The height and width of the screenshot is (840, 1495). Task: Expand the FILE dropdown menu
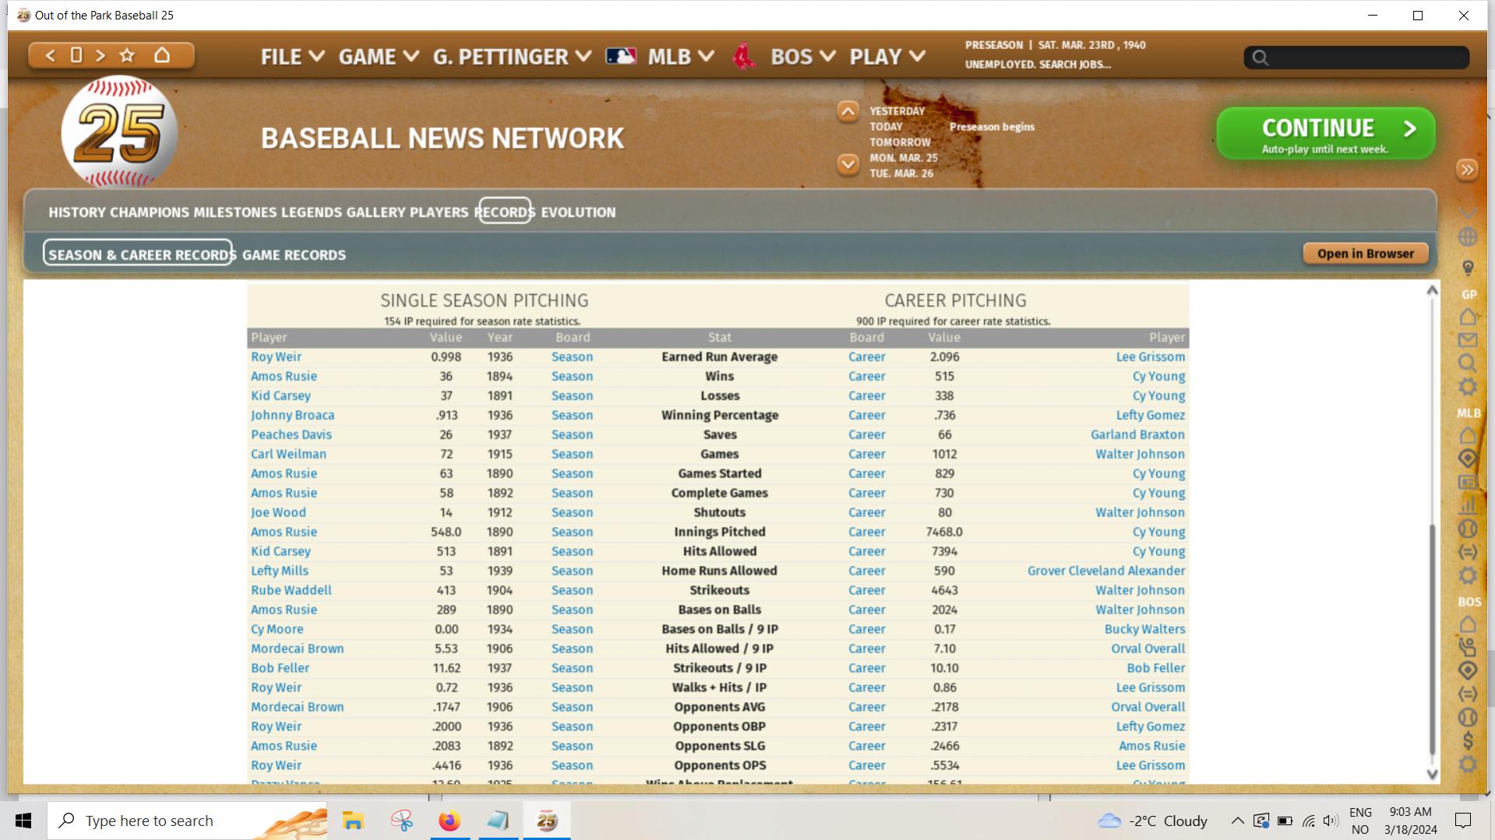coord(292,57)
